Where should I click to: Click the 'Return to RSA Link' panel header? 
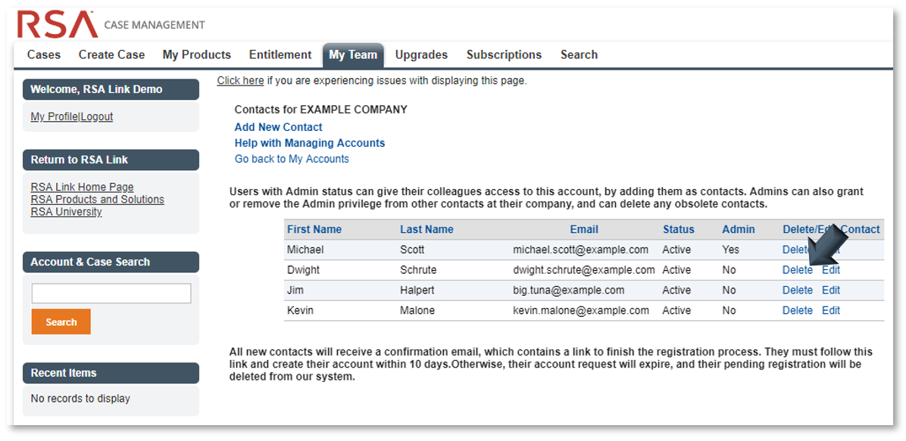click(x=111, y=160)
